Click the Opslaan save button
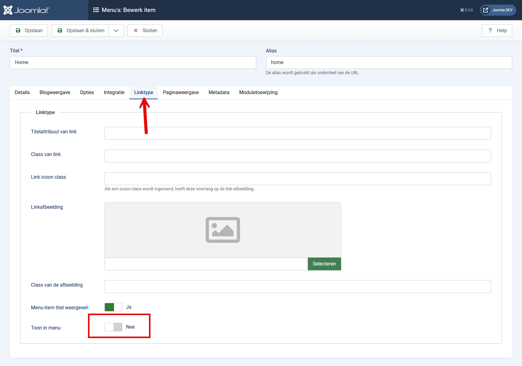This screenshot has height=366, width=522. tap(29, 30)
